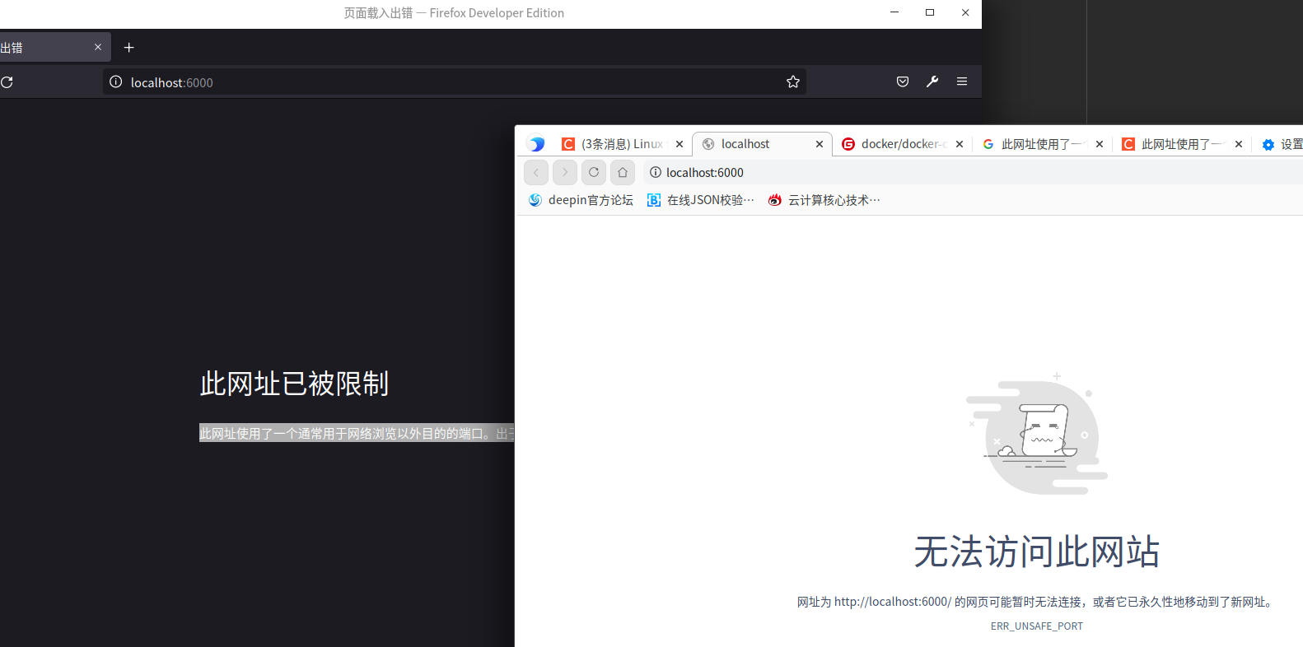The image size is (1303, 647).
Task: Click the error illustration image in deepin browser
Action: coord(1037,433)
